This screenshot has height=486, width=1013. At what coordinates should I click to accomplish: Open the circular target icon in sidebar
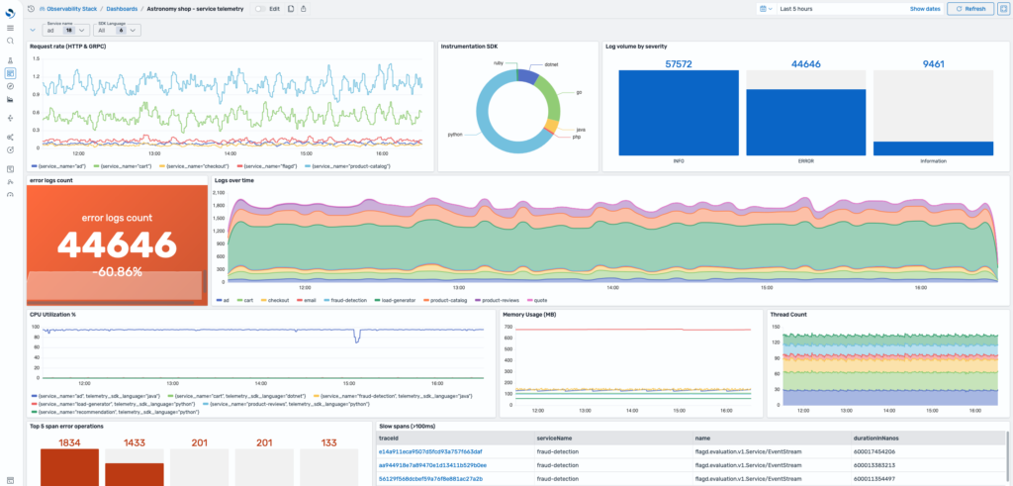[10, 149]
